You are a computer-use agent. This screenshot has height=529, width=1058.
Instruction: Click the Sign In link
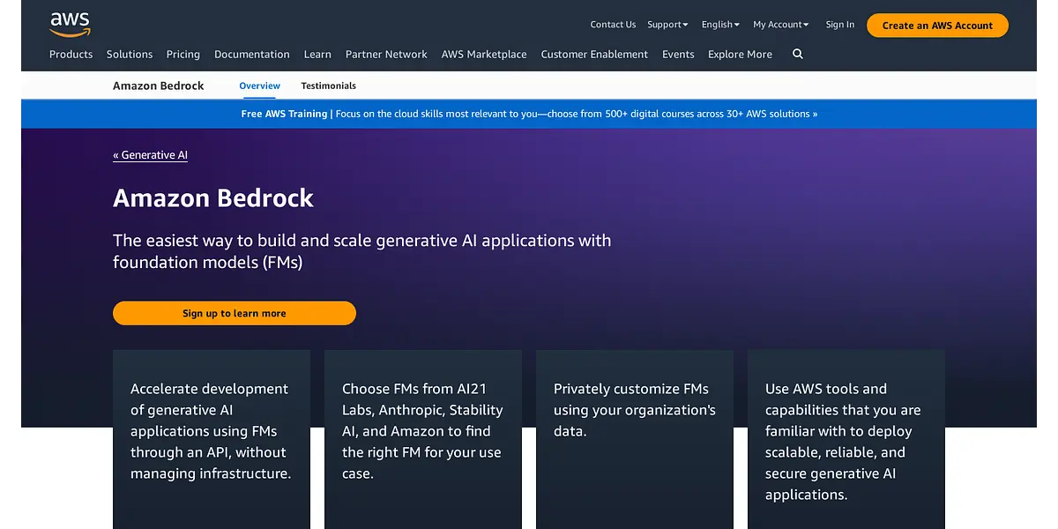click(x=839, y=25)
